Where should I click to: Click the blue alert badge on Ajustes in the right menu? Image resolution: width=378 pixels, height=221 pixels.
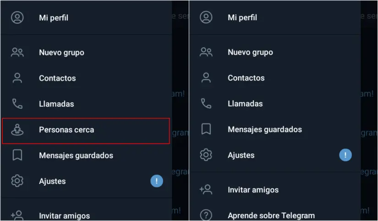[345, 155]
